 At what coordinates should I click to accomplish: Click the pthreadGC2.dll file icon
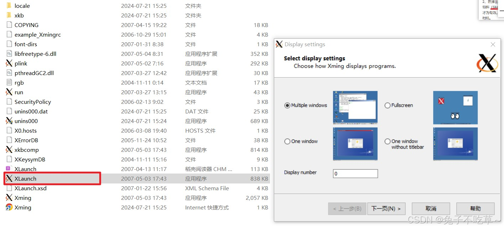coord(9,73)
